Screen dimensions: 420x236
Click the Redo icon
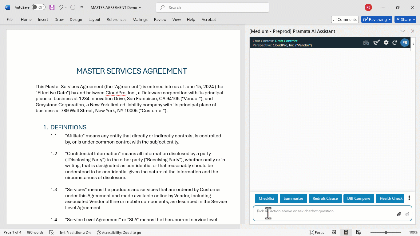73,7
